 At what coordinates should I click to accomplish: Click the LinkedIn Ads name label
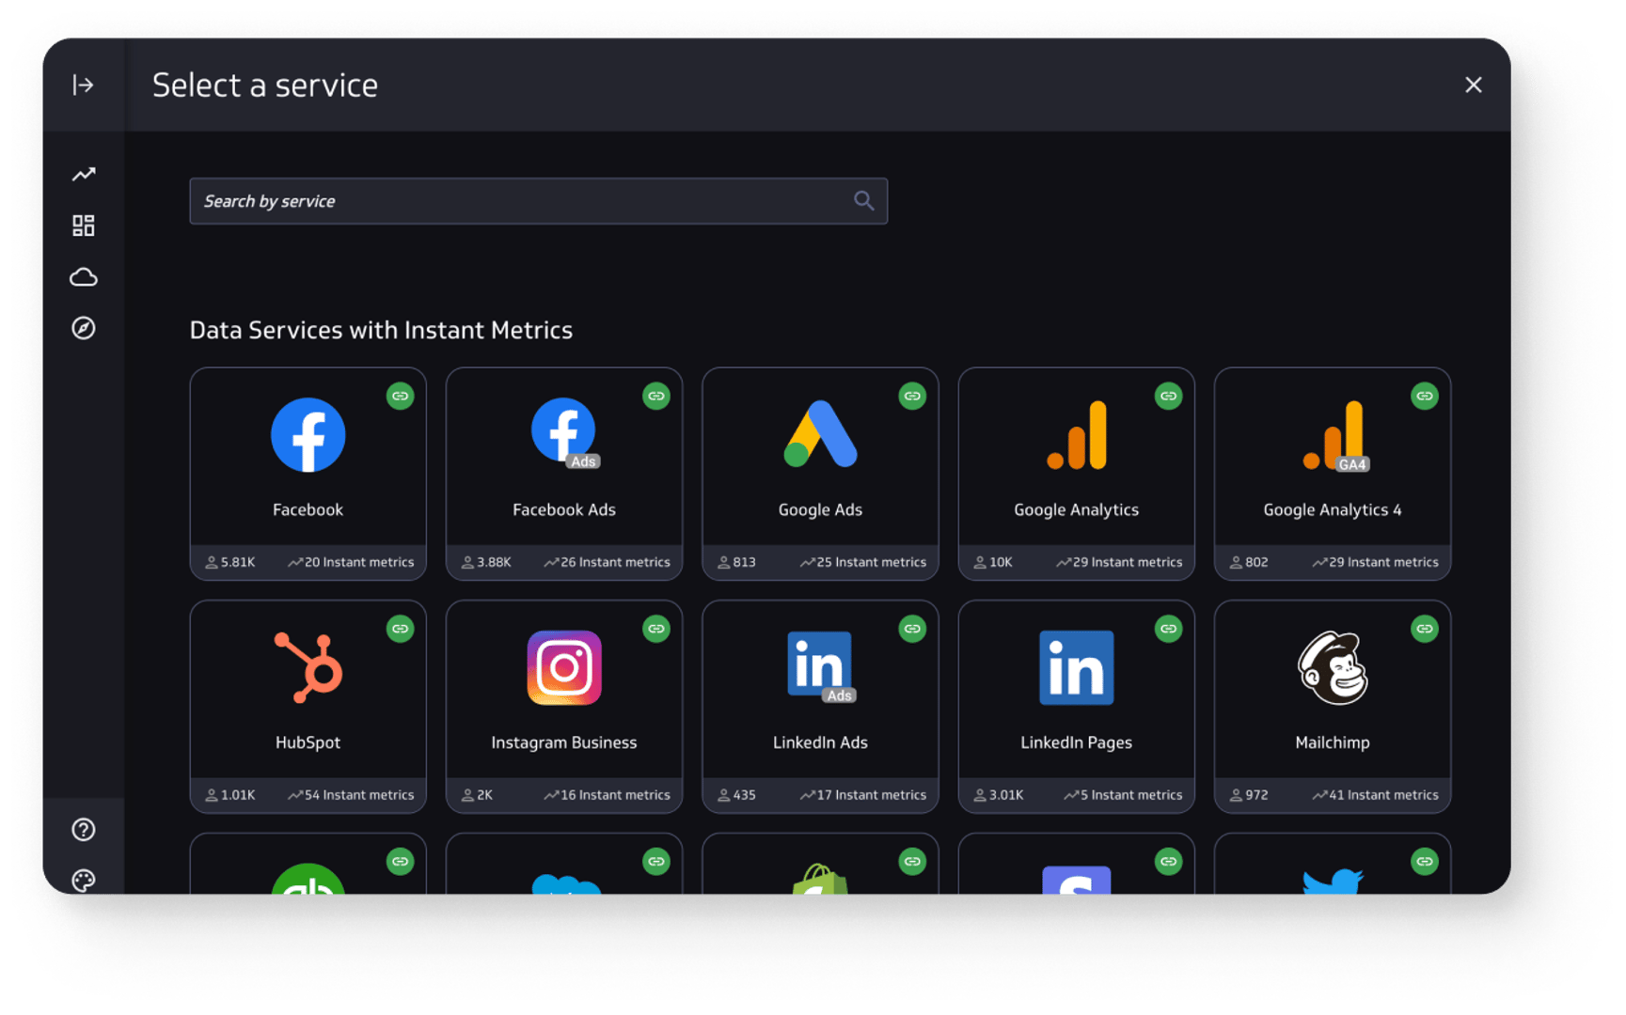click(x=820, y=742)
